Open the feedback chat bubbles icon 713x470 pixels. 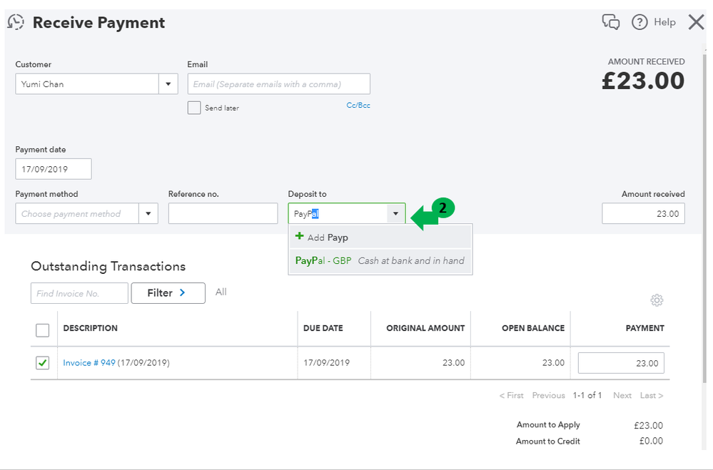pos(611,22)
